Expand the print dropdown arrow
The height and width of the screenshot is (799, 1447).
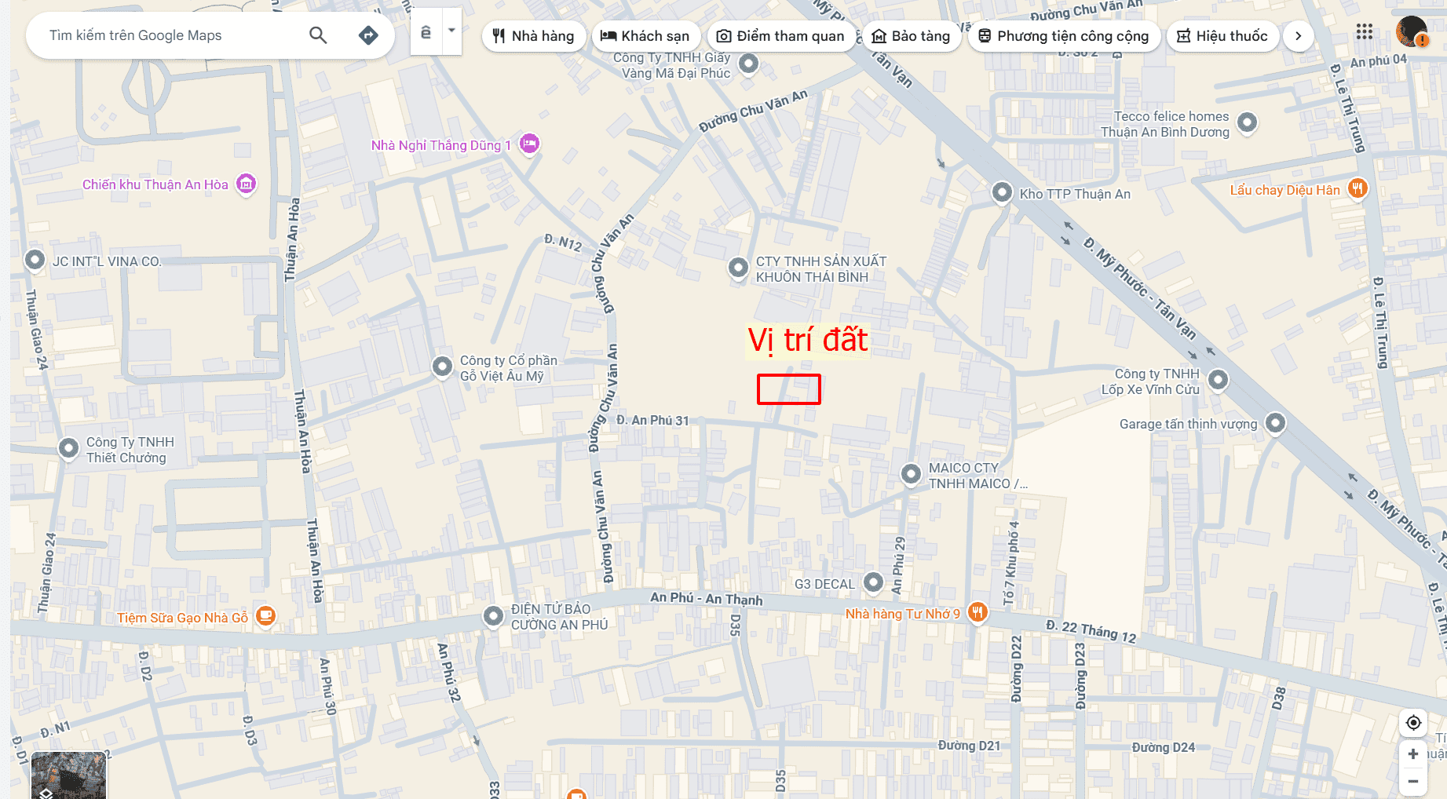click(x=451, y=31)
